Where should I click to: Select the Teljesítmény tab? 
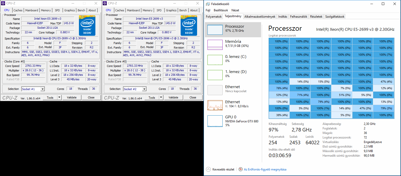[233, 16]
